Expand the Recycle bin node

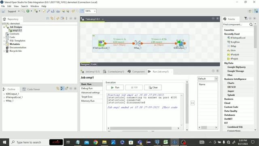point(4,51)
